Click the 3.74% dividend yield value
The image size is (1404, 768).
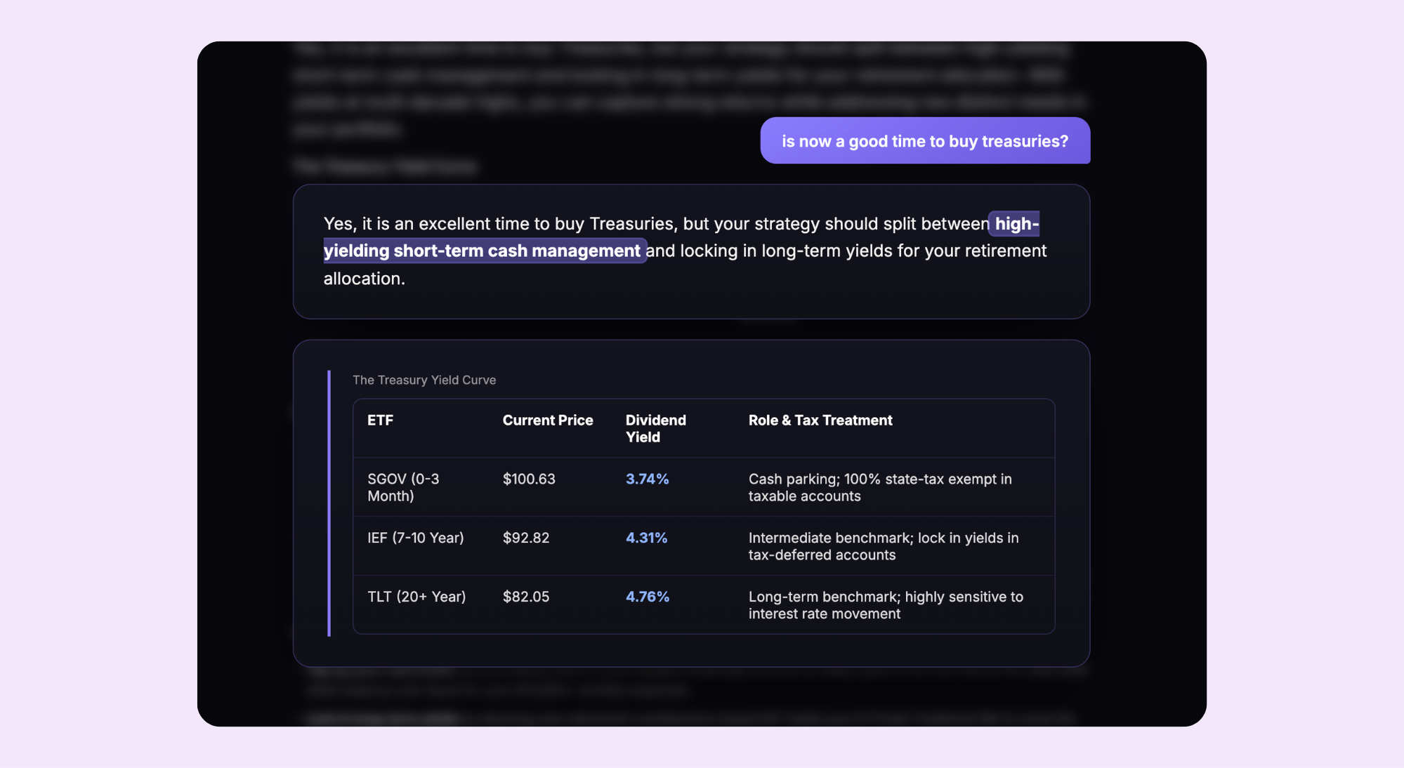pos(647,479)
